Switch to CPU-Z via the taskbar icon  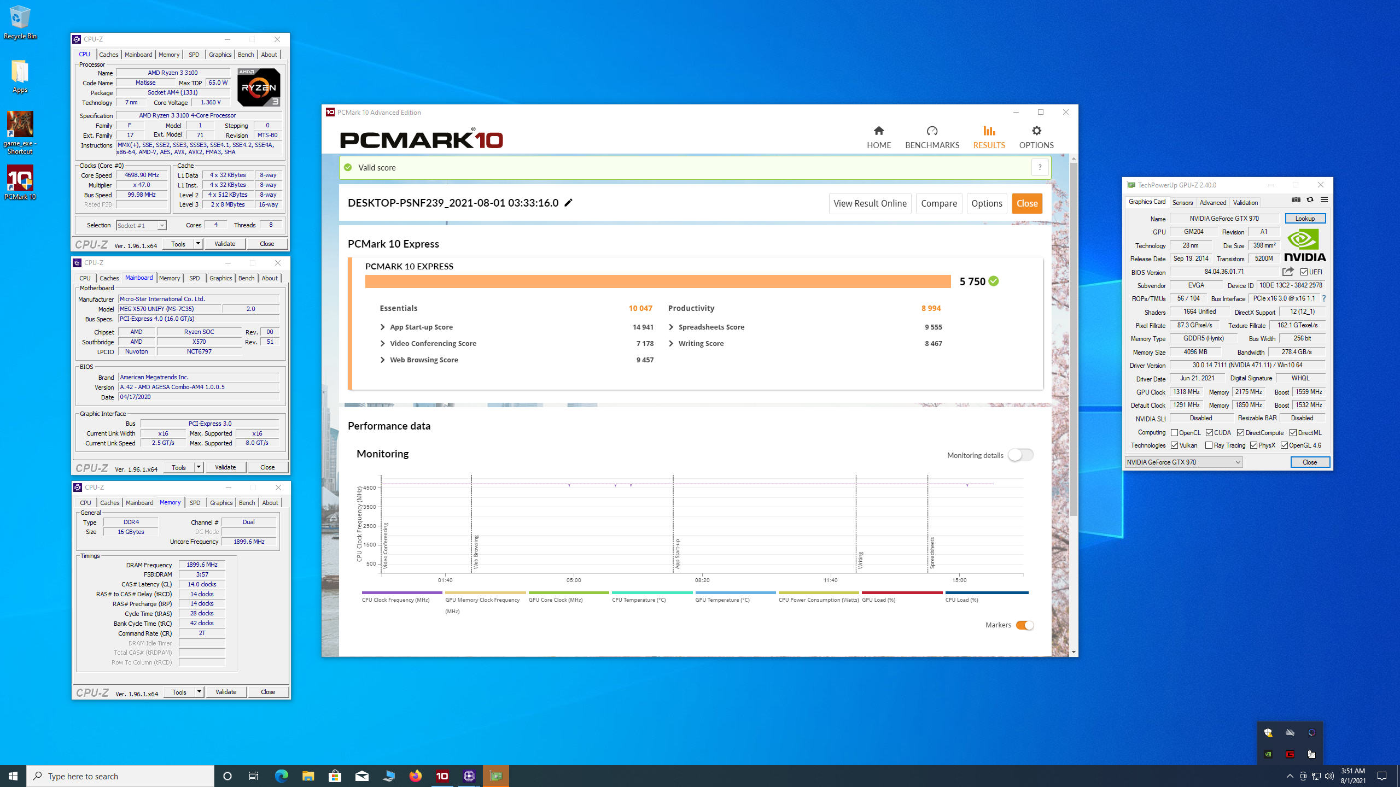coord(469,776)
